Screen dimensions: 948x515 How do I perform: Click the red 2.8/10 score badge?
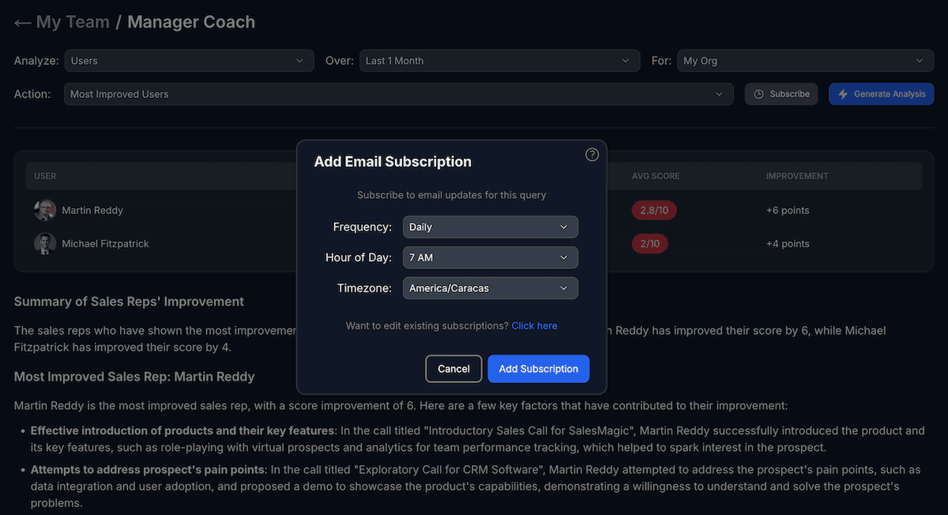tap(653, 210)
